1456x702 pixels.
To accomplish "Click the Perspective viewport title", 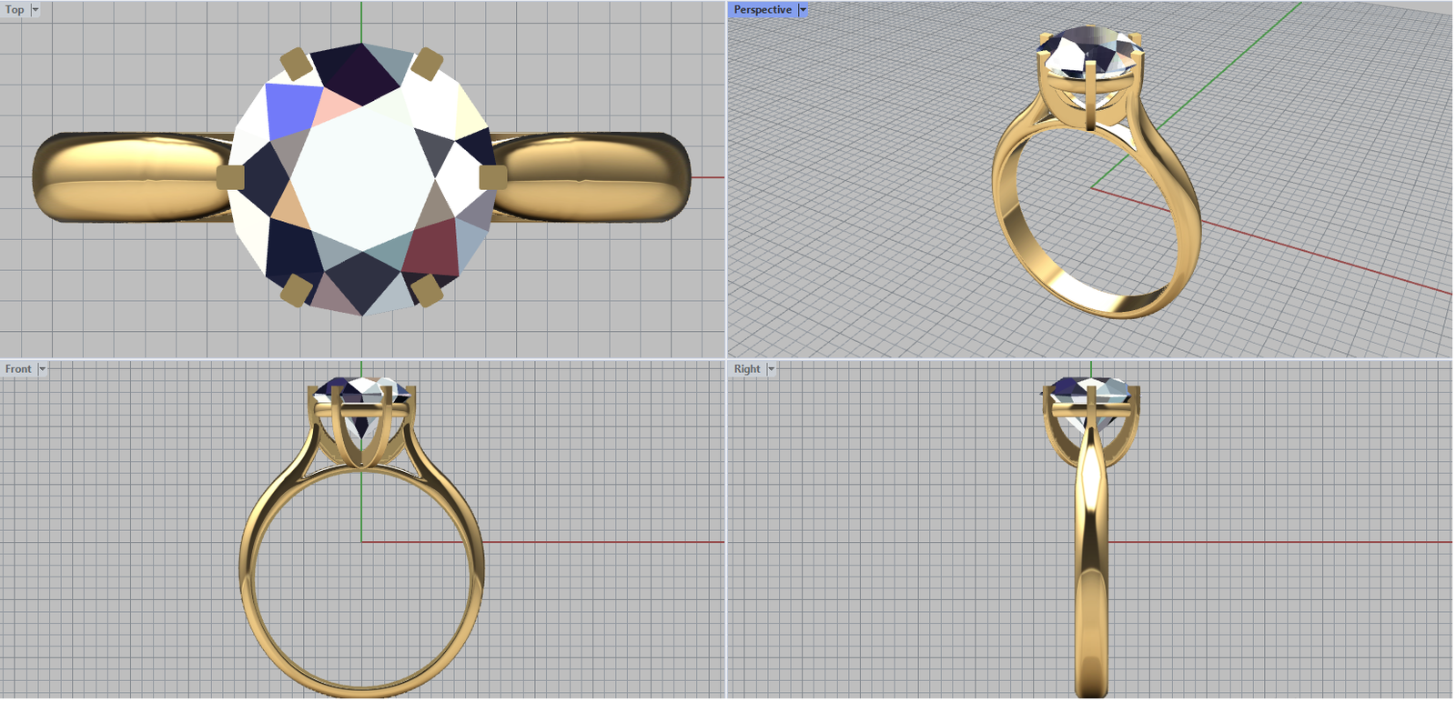I will click(x=763, y=10).
